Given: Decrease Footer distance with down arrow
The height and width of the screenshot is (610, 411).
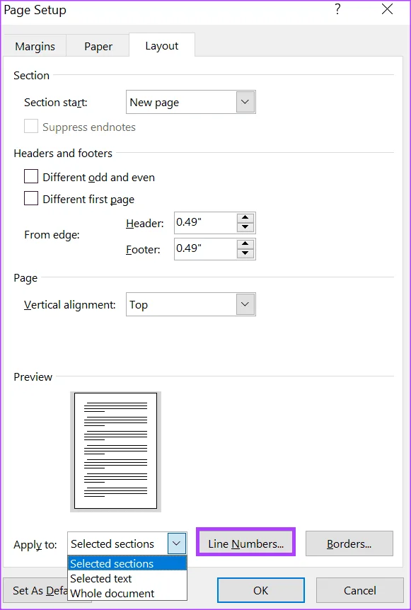Looking at the screenshot, I should coord(245,253).
